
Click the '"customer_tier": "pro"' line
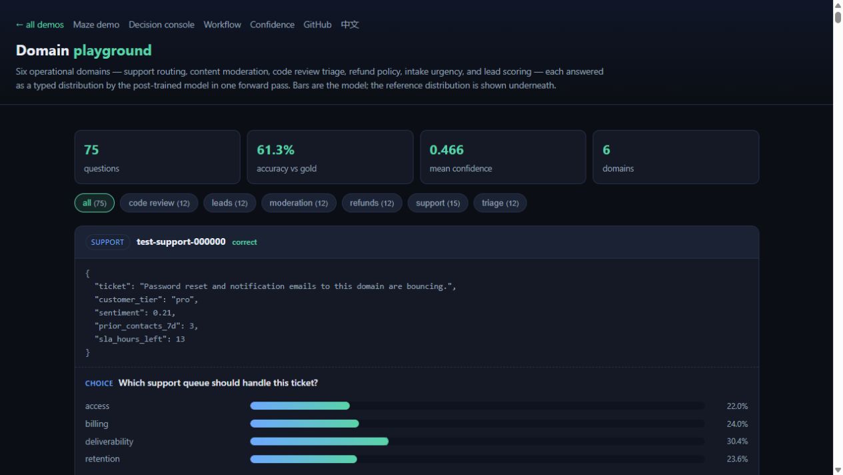147,300
